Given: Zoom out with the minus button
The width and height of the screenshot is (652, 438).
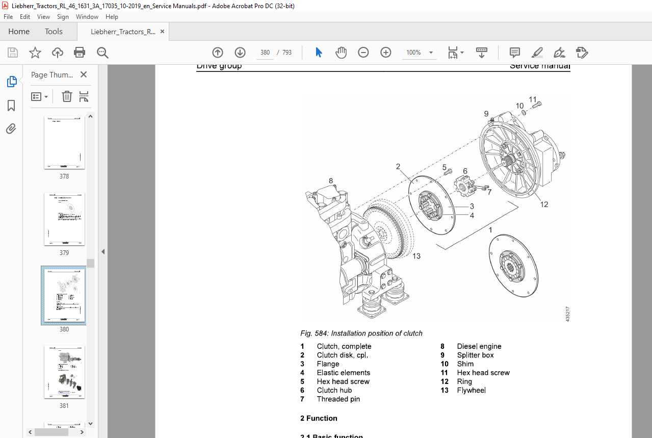Looking at the screenshot, I should click(x=363, y=53).
